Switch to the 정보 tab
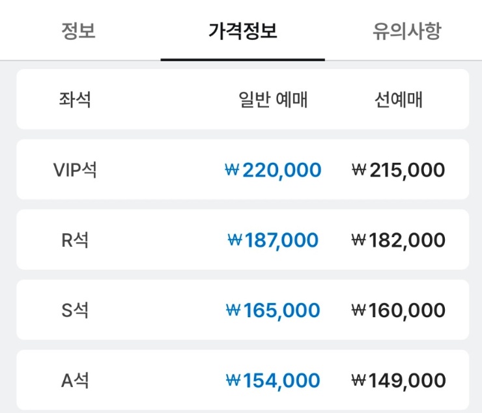 click(x=78, y=31)
